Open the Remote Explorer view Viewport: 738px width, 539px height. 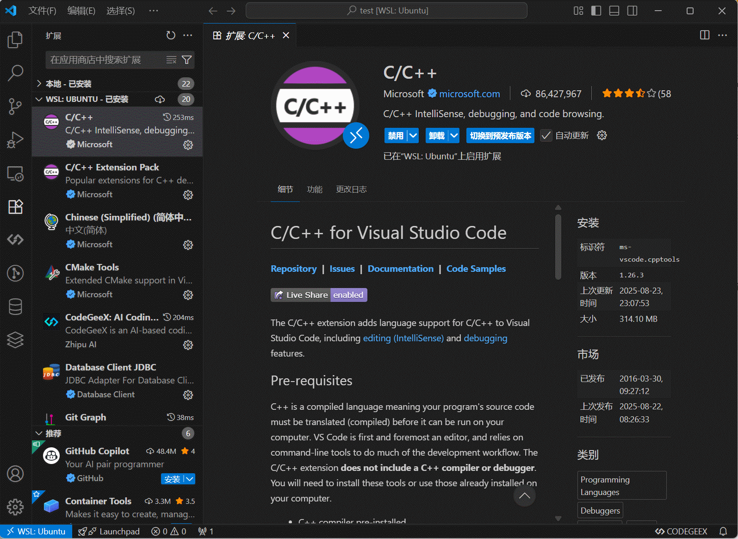15,173
